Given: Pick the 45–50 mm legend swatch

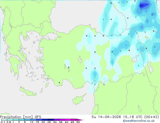Looking at the screenshot, I should [x=74, y=120].
